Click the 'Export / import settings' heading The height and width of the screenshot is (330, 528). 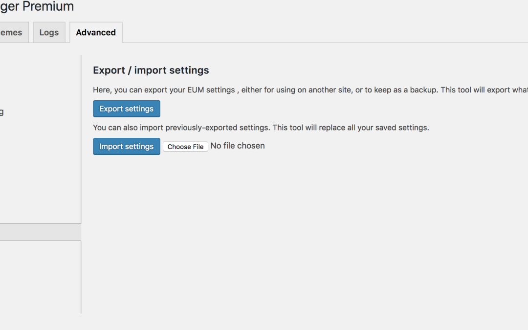(151, 70)
